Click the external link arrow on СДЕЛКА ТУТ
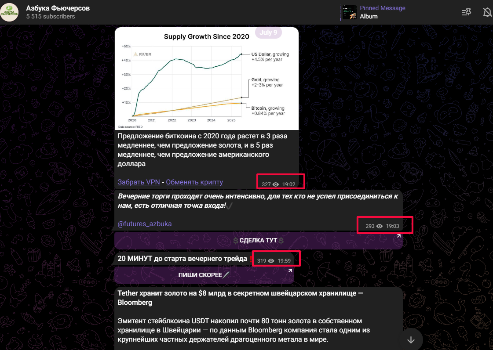The width and height of the screenshot is (493, 350). pos(399,236)
